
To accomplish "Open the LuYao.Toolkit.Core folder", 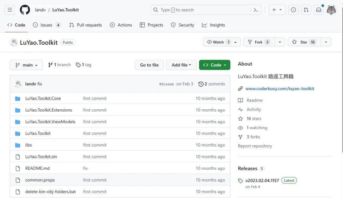I will tap(43, 99).
